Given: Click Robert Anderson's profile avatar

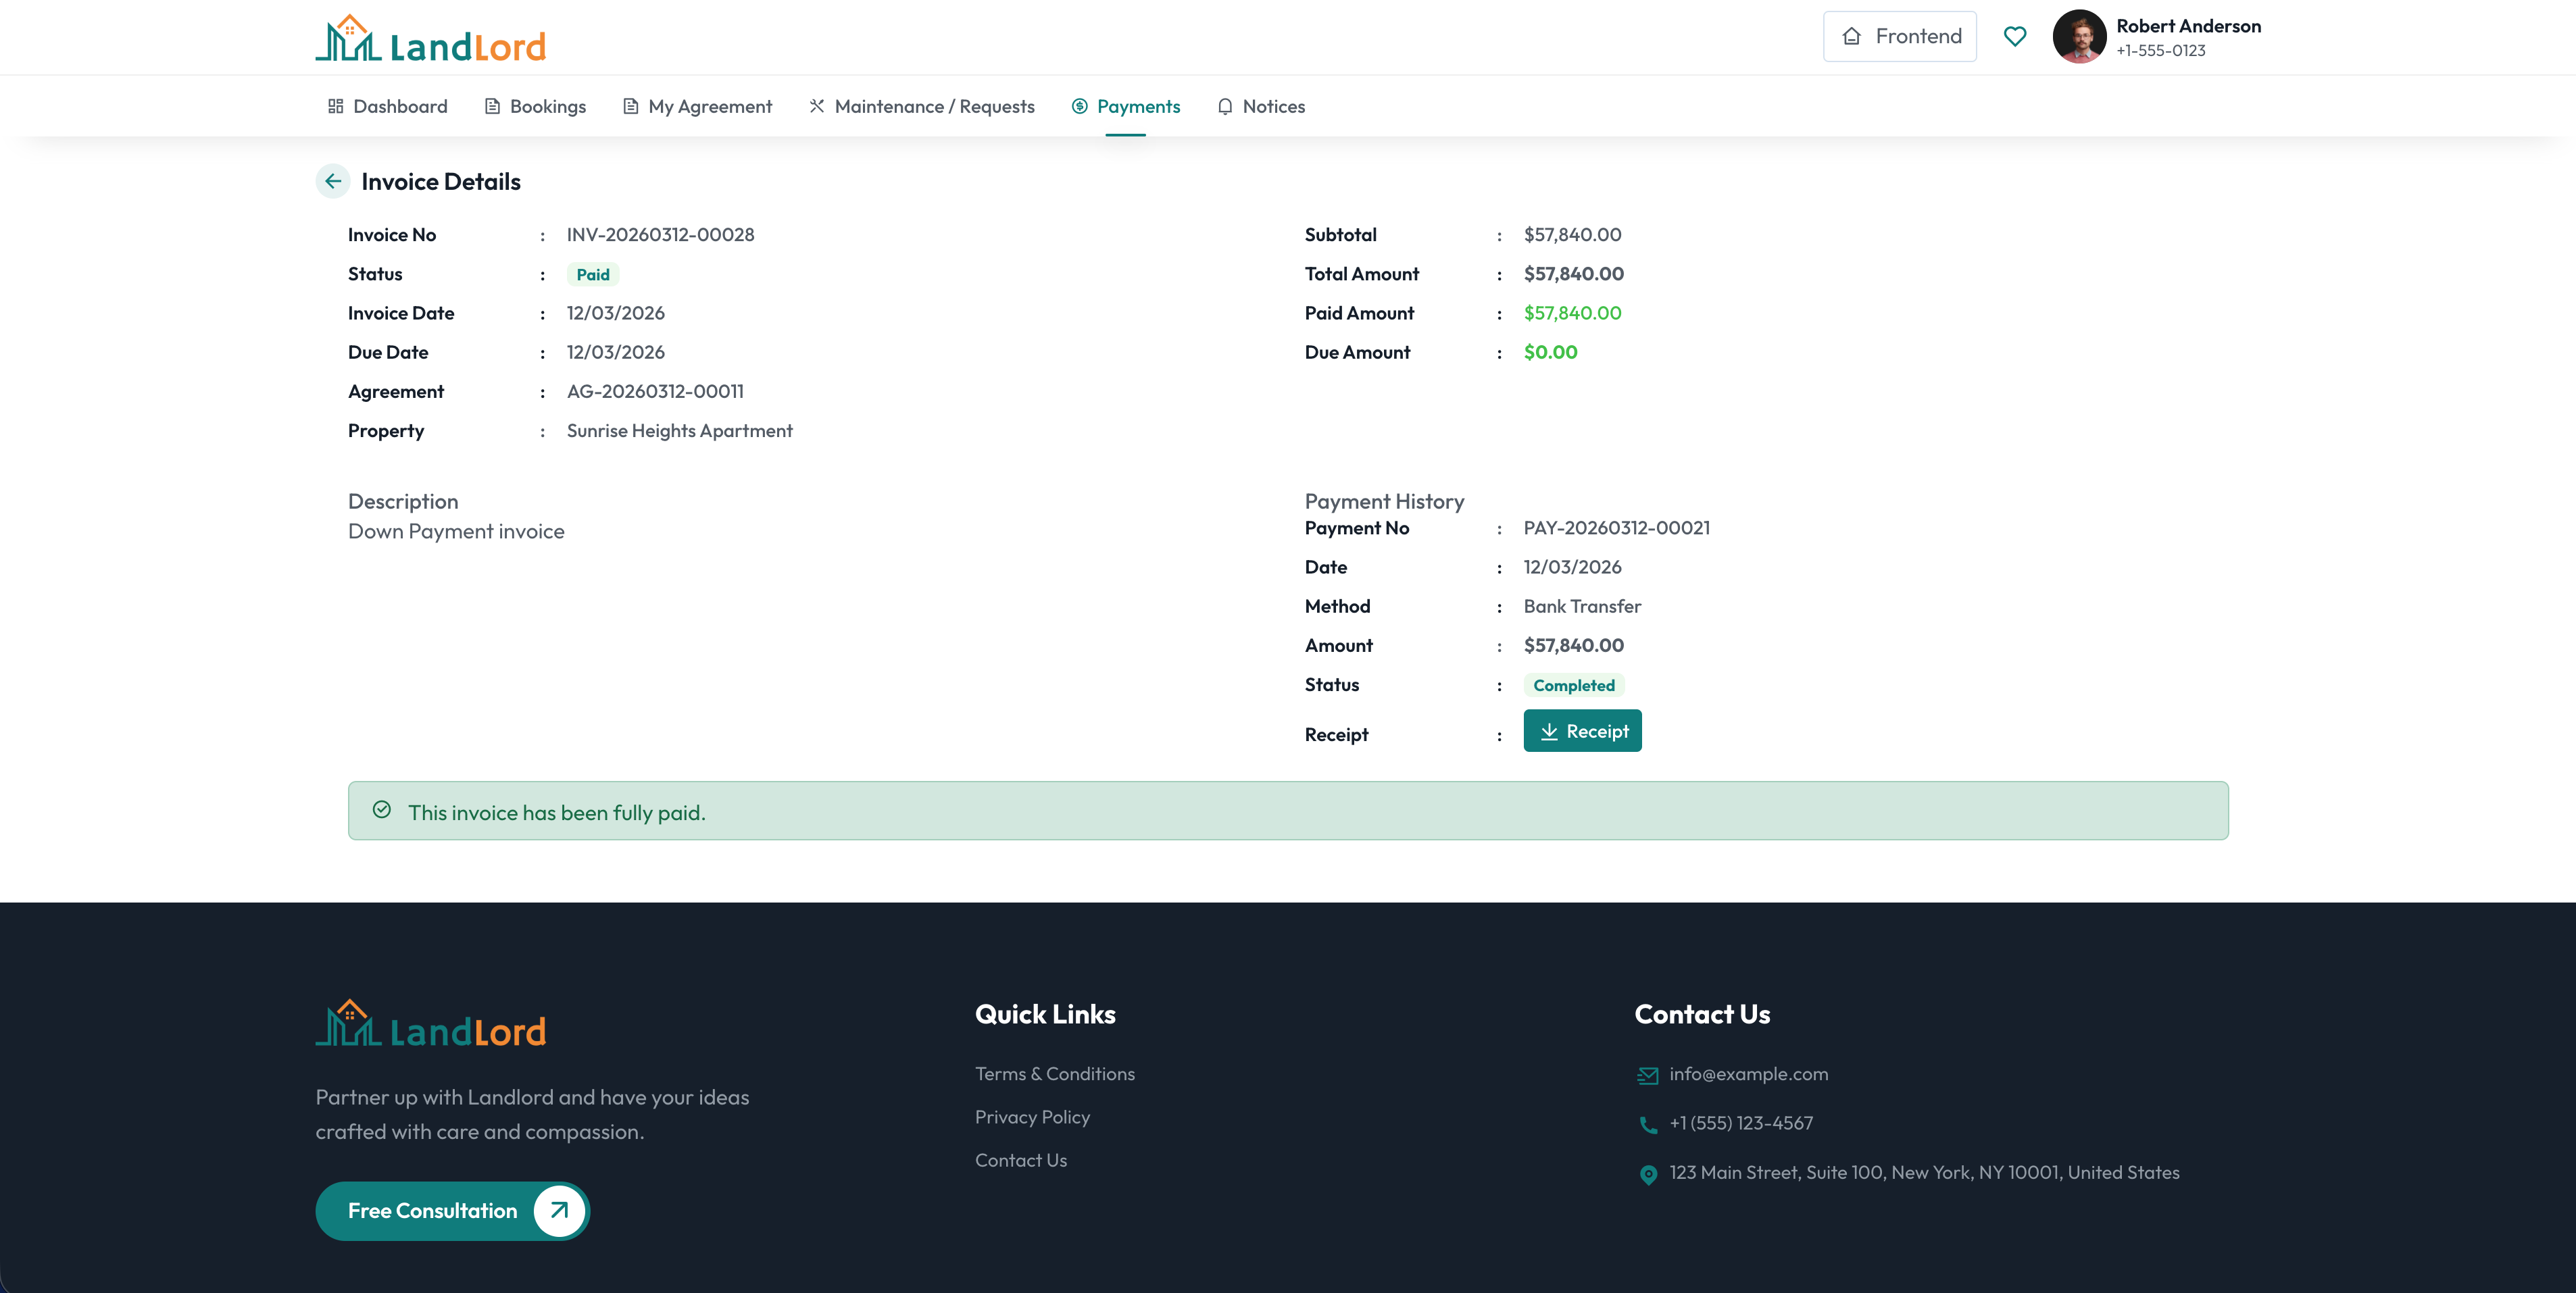Looking at the screenshot, I should [x=2079, y=36].
